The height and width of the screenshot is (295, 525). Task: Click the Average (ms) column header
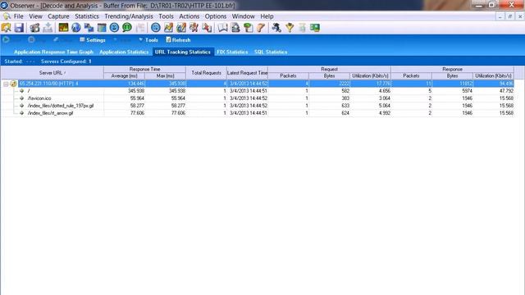(x=124, y=76)
